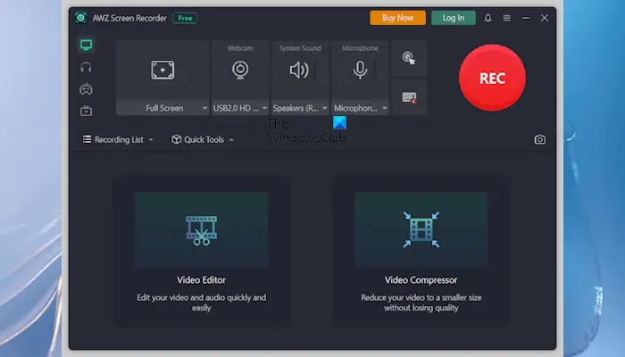625x357 pixels.
Task: Toggle the Microphone icon
Action: click(x=361, y=71)
